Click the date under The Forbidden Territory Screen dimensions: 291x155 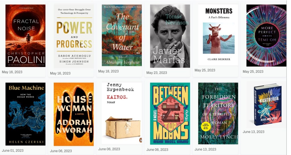(x=205, y=149)
